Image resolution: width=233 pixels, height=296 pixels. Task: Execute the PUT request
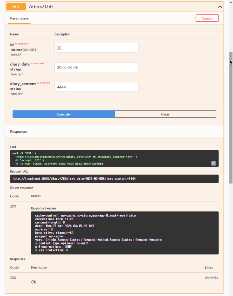(64, 114)
